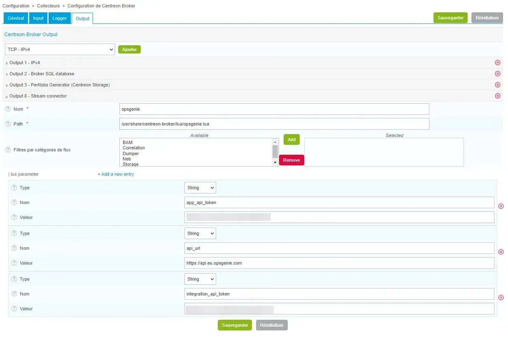Image resolution: width=508 pixels, height=337 pixels.
Task: Show help for integration_api_token Type row
Action: click(x=14, y=279)
